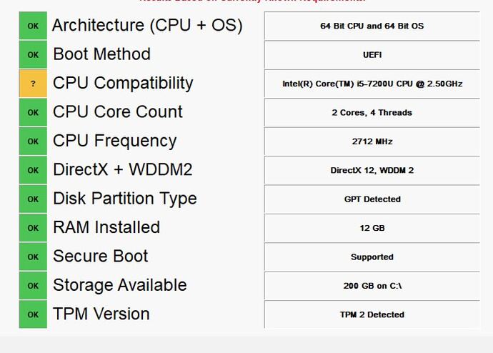The image size is (493, 353).
Task: Click the Secure Boot label text
Action: pyautogui.click(x=101, y=257)
